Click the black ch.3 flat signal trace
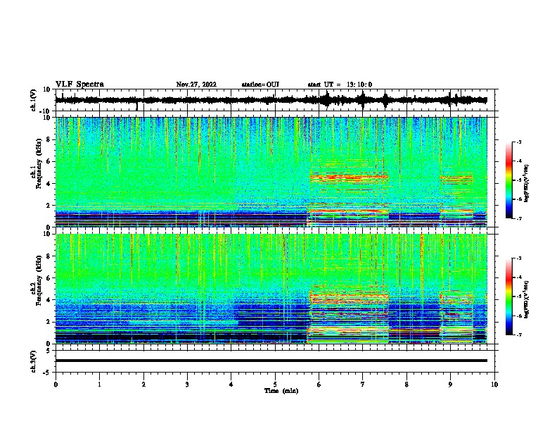557x431 pixels. point(271,361)
